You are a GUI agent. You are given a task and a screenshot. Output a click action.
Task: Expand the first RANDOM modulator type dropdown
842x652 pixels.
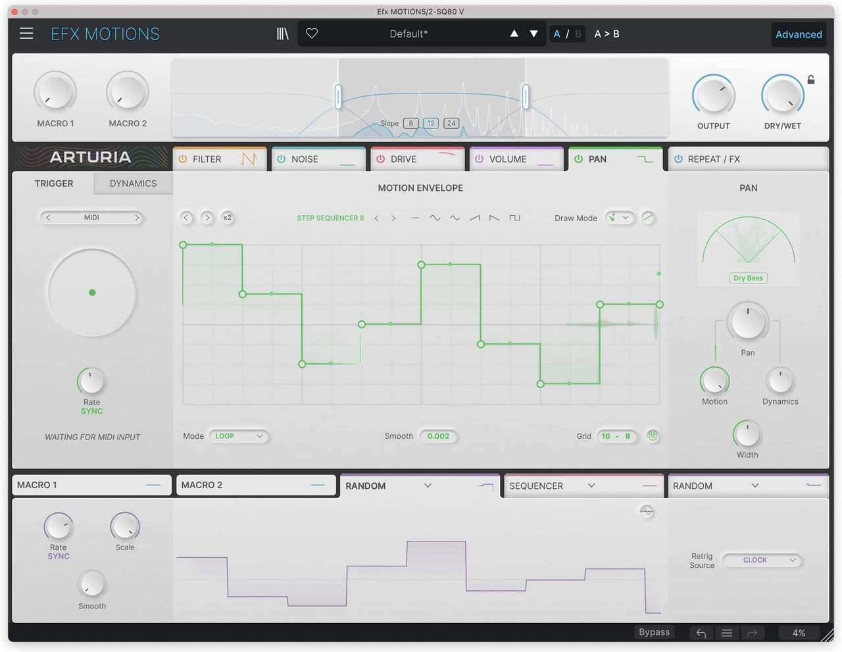tap(428, 486)
